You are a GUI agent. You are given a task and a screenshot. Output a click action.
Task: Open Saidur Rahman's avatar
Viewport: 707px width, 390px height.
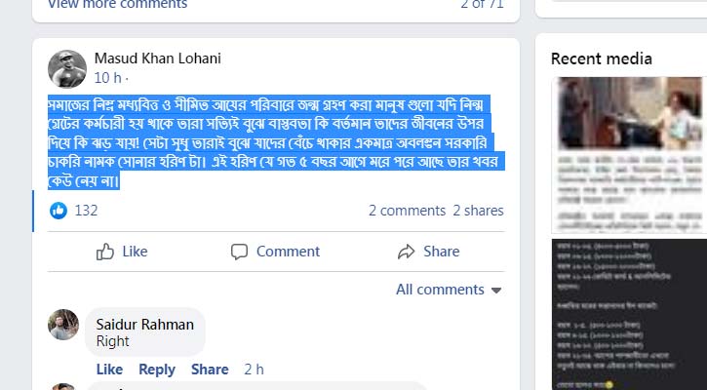(63, 325)
